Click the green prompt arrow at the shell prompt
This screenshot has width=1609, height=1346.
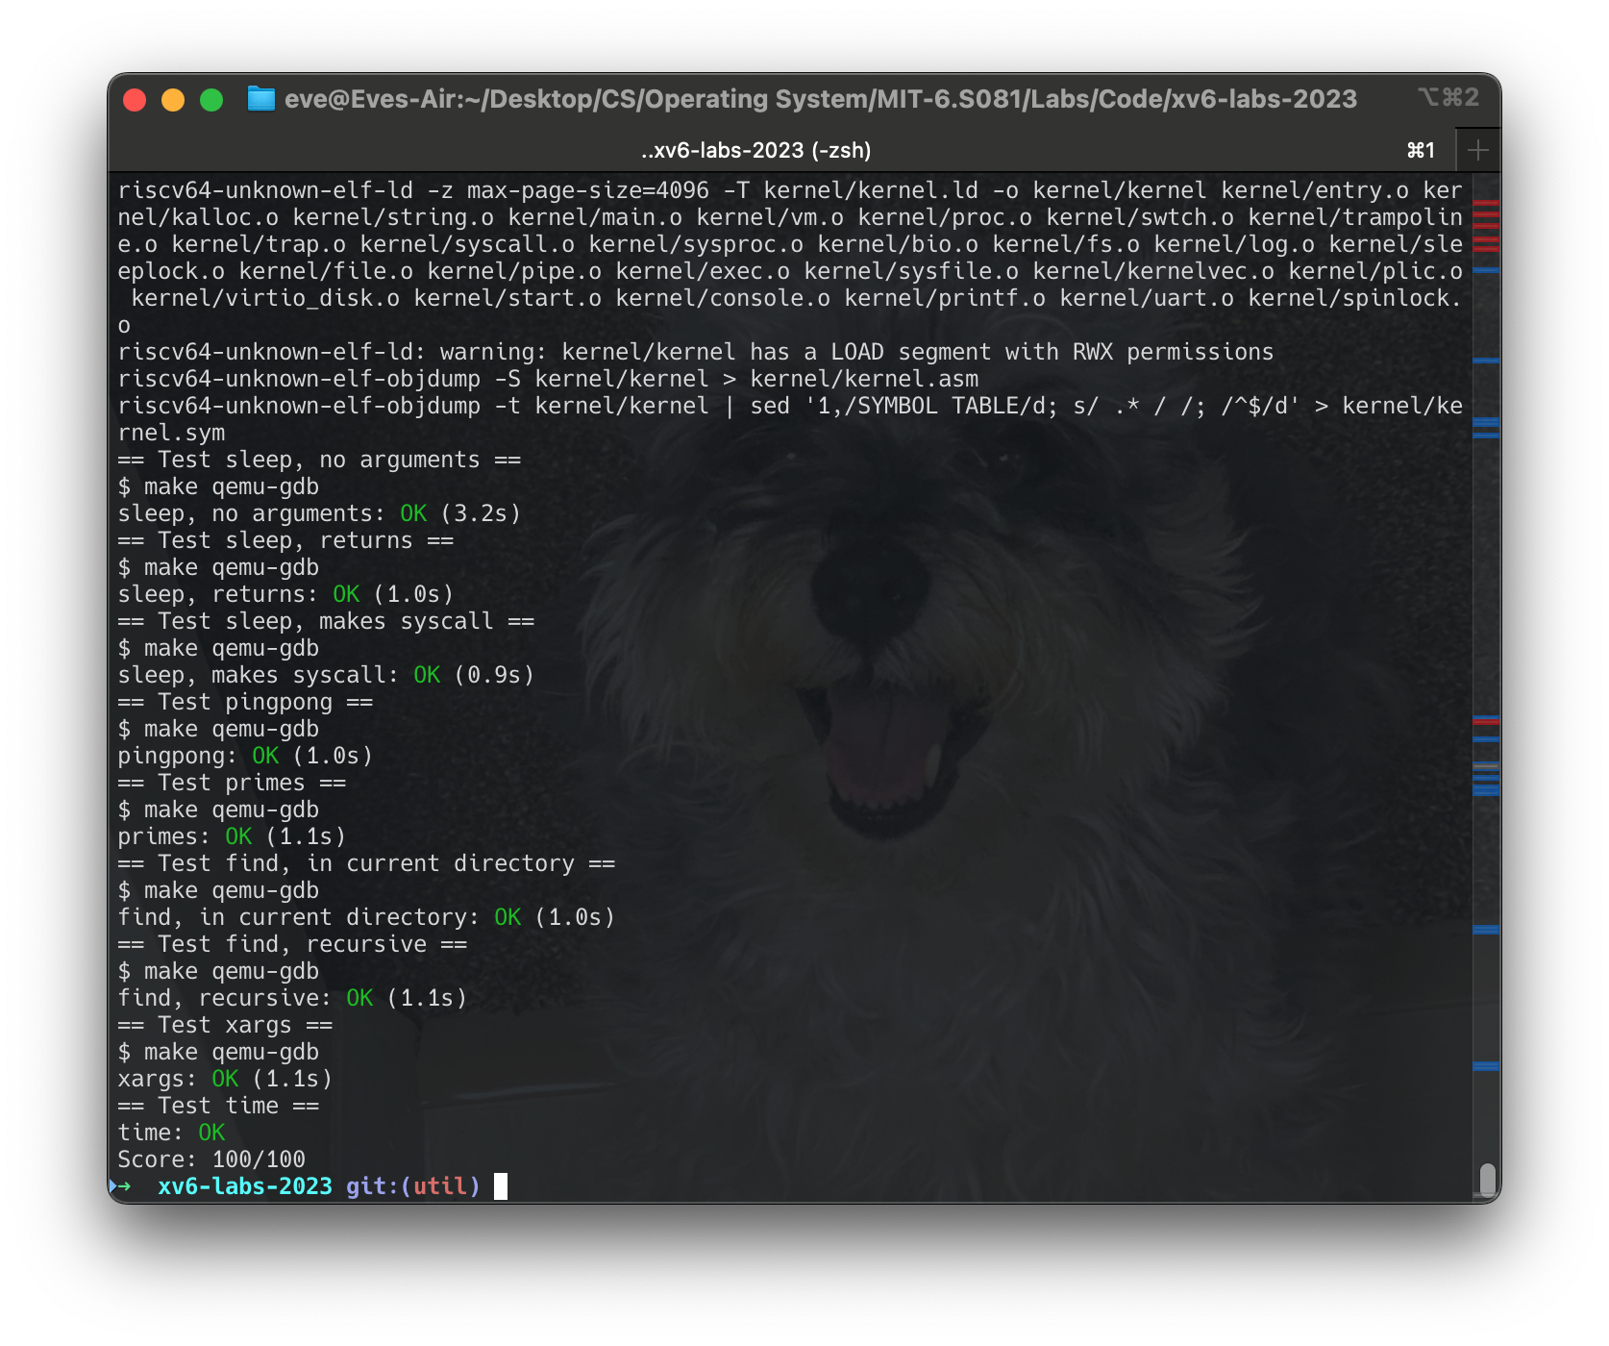point(125,1185)
